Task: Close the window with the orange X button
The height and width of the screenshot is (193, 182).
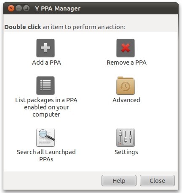Action: [x=11, y=8]
